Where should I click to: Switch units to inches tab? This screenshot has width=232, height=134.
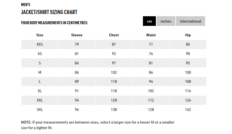click(x=166, y=21)
